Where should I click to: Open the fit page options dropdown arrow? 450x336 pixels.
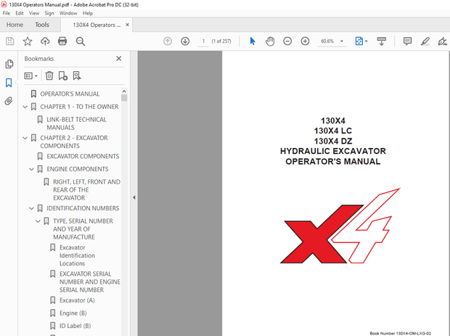coord(367,41)
